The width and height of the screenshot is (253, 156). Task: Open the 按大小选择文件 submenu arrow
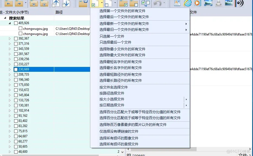click(x=186, y=99)
